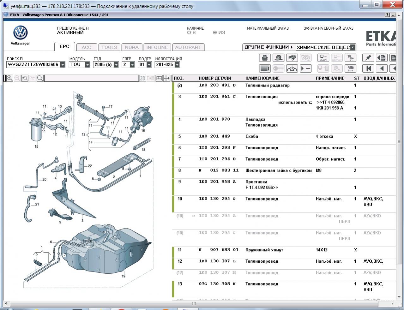The image size is (404, 310).
Task: Open the shopping cart icon
Action: tap(351, 69)
